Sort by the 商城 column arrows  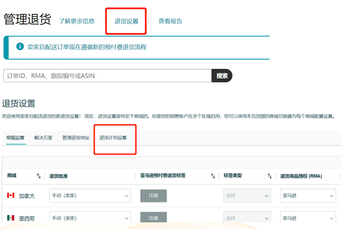click(39, 176)
